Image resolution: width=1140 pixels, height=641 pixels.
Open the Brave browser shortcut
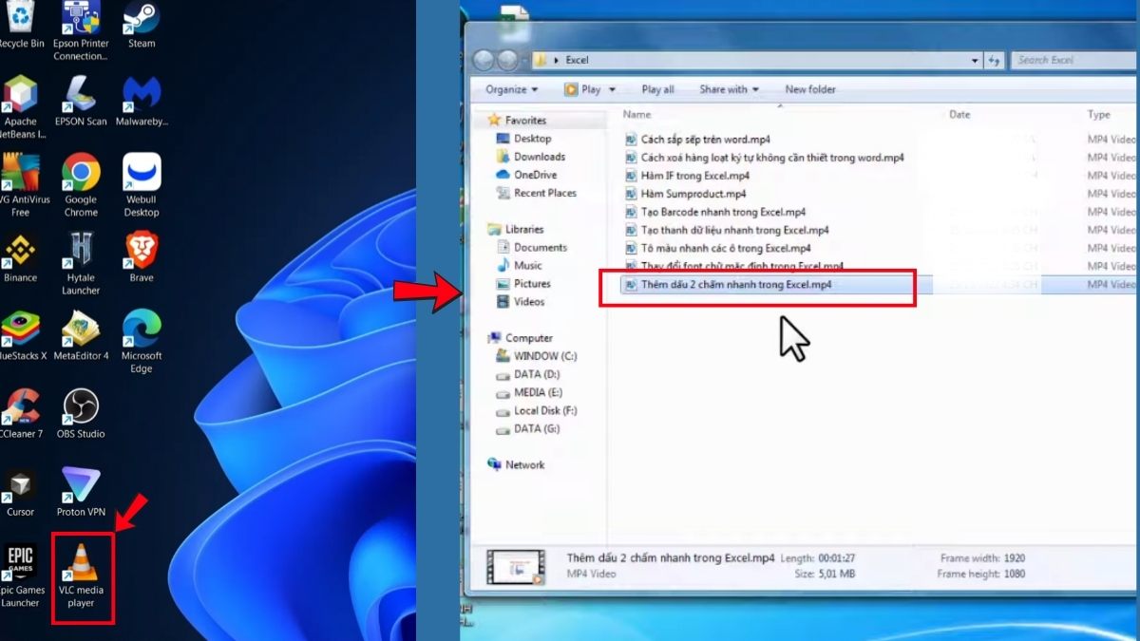142,257
